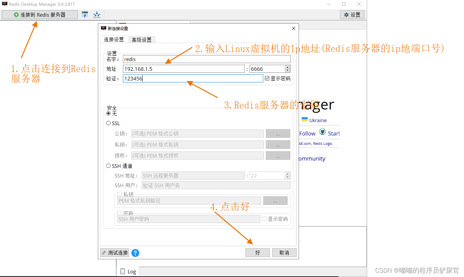Switch to the 连接设置 tab

[x=114, y=39]
